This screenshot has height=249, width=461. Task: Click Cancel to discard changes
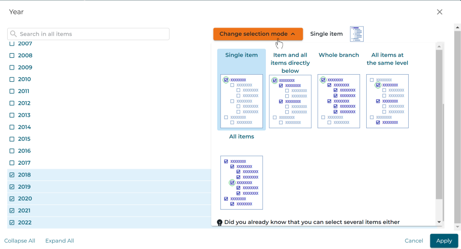pos(413,241)
